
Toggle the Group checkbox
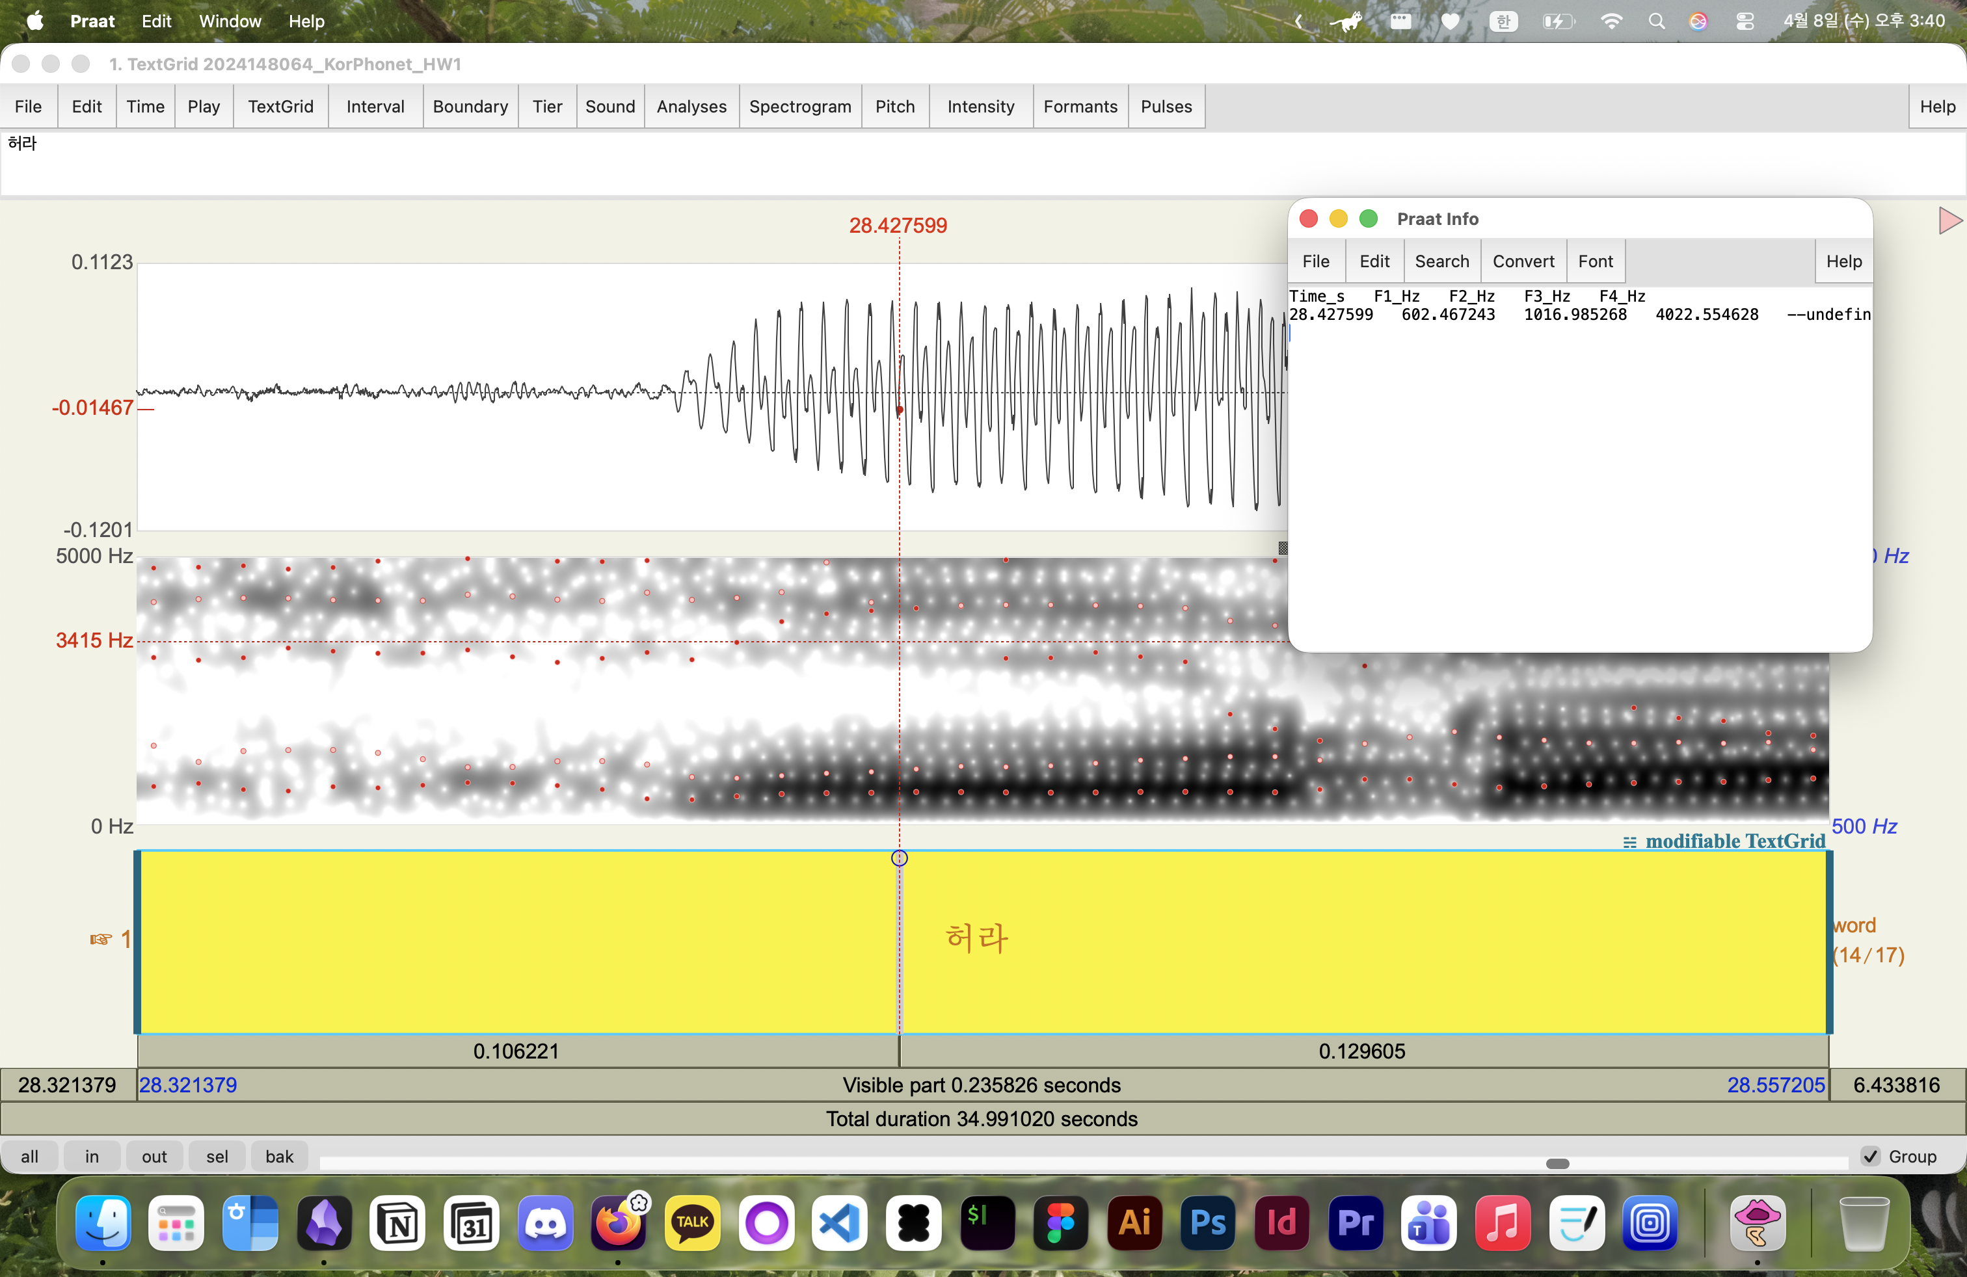1870,1157
